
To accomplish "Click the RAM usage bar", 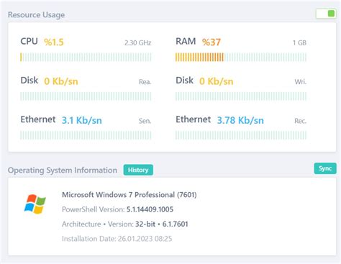I will (241, 57).
